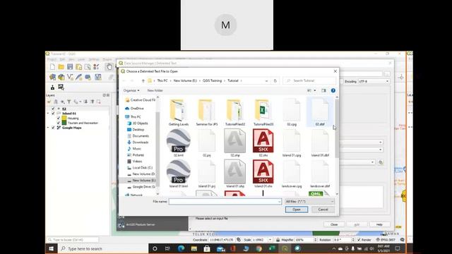
Task: Click File name input field
Action: point(225,202)
